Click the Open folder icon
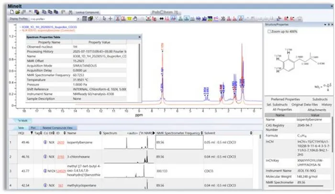Screen dimensions: 335x194 click(18, 12)
